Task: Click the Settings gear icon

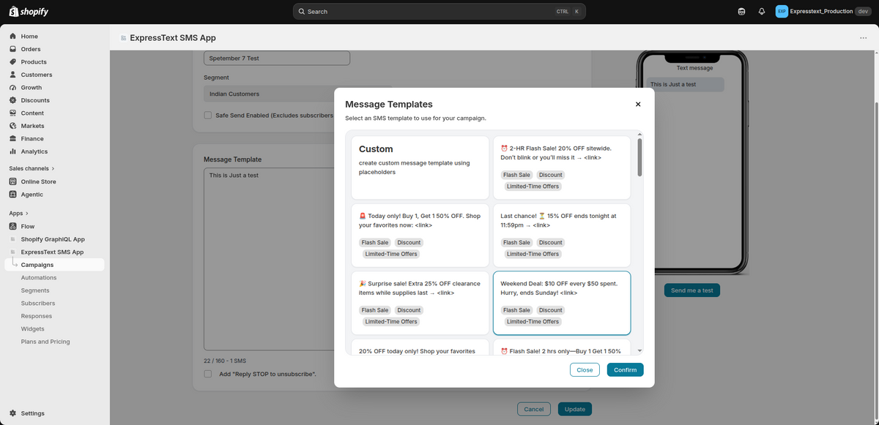Action: tap(13, 413)
